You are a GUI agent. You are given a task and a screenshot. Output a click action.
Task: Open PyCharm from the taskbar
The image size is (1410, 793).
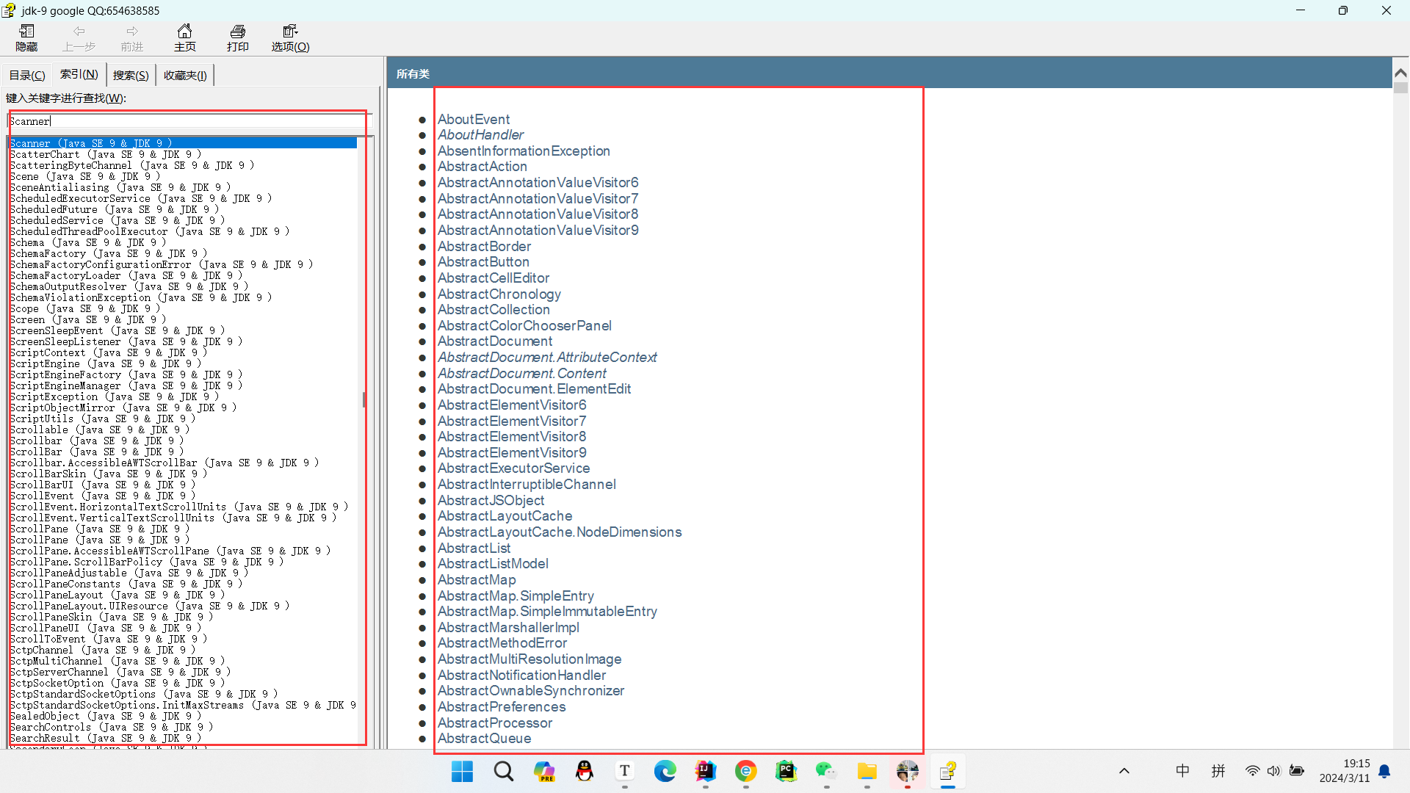(787, 771)
